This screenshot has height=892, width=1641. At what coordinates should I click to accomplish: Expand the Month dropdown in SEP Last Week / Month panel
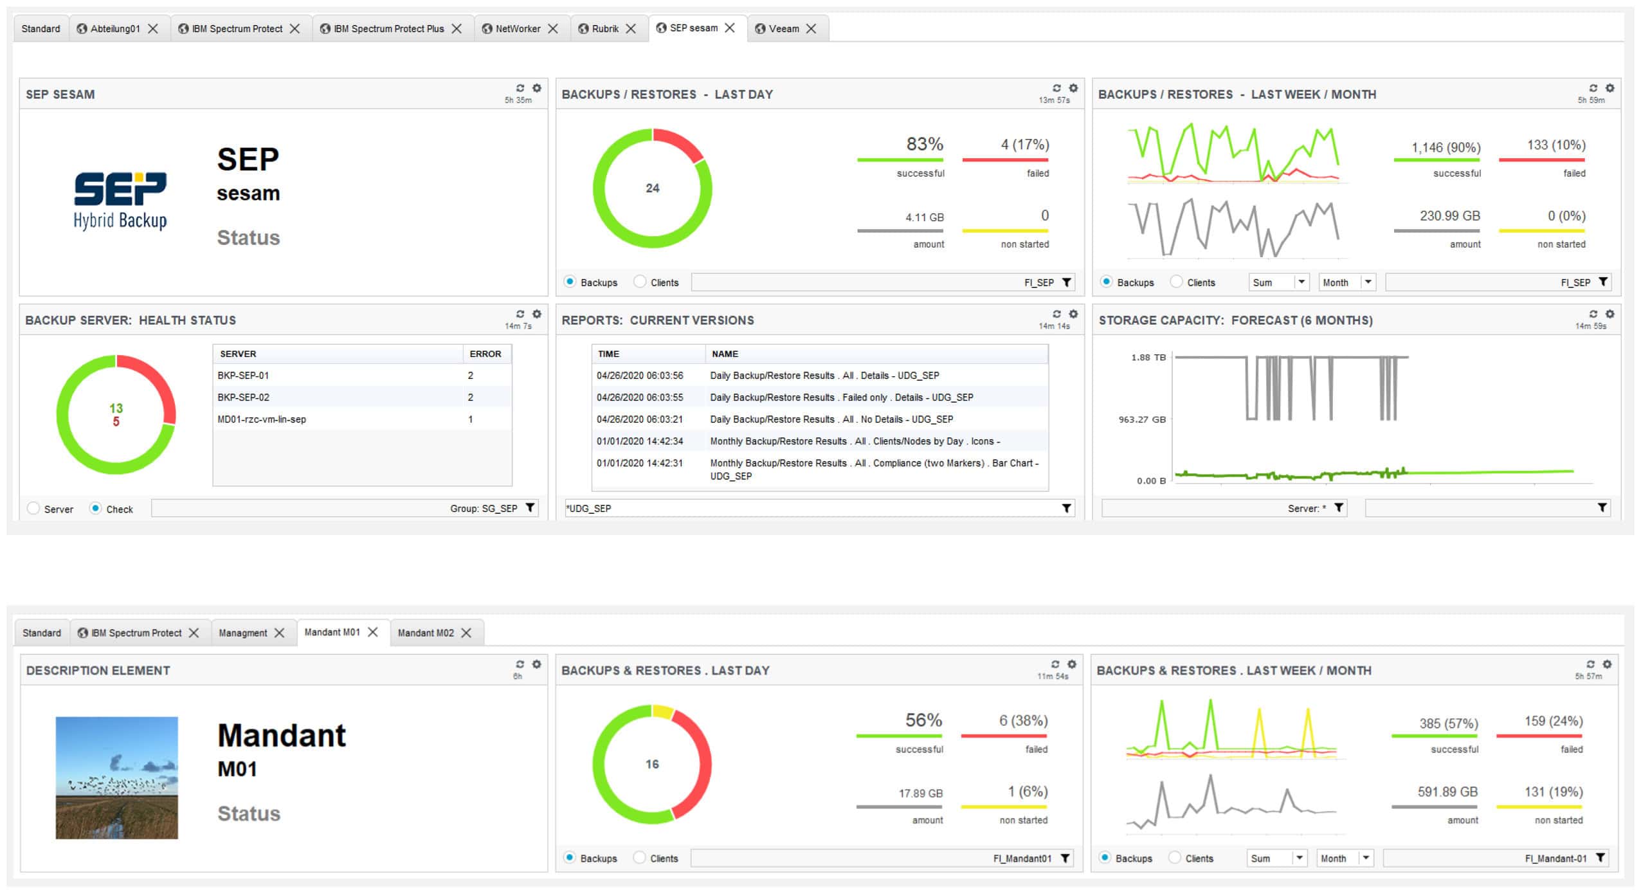click(1368, 282)
